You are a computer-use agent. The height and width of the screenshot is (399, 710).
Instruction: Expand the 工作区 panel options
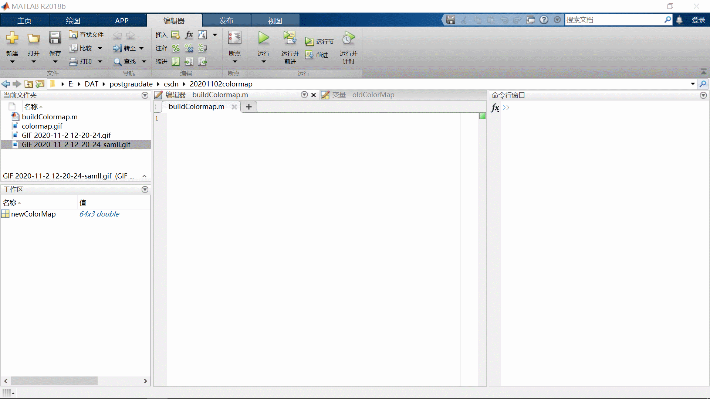point(145,189)
